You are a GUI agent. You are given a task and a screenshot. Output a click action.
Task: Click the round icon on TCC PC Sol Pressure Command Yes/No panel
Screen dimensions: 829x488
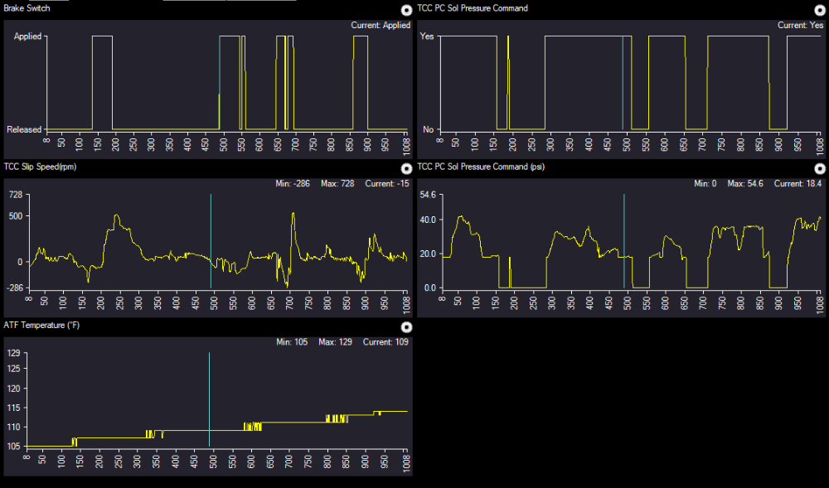820,10
